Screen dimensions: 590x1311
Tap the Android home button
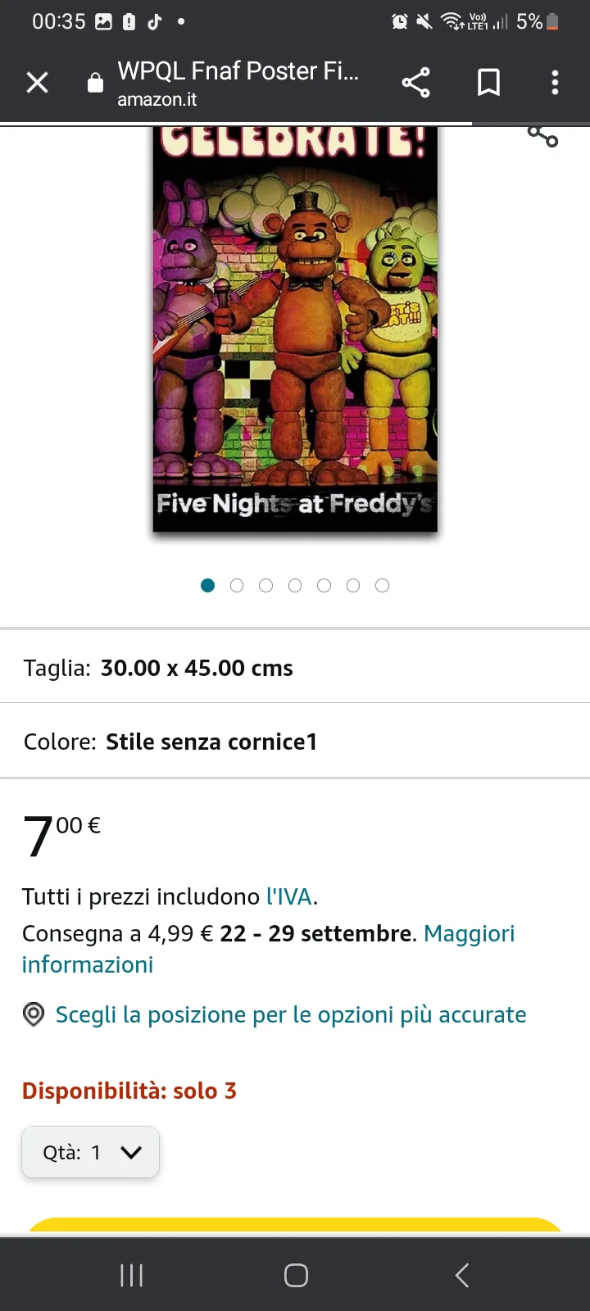[296, 1275]
